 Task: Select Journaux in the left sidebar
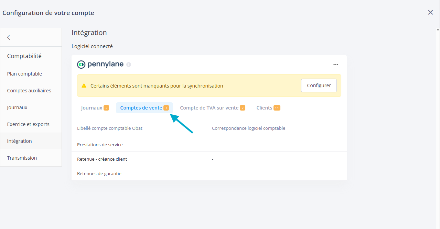click(17, 107)
